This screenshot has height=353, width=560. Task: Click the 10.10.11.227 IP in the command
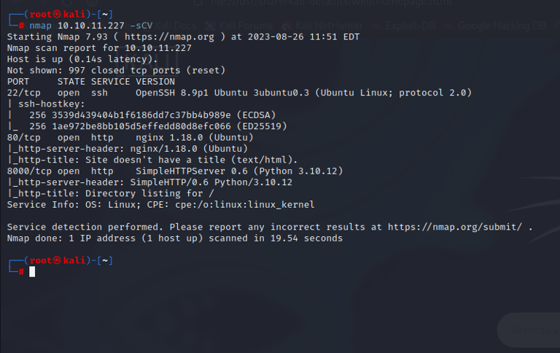[91, 25]
